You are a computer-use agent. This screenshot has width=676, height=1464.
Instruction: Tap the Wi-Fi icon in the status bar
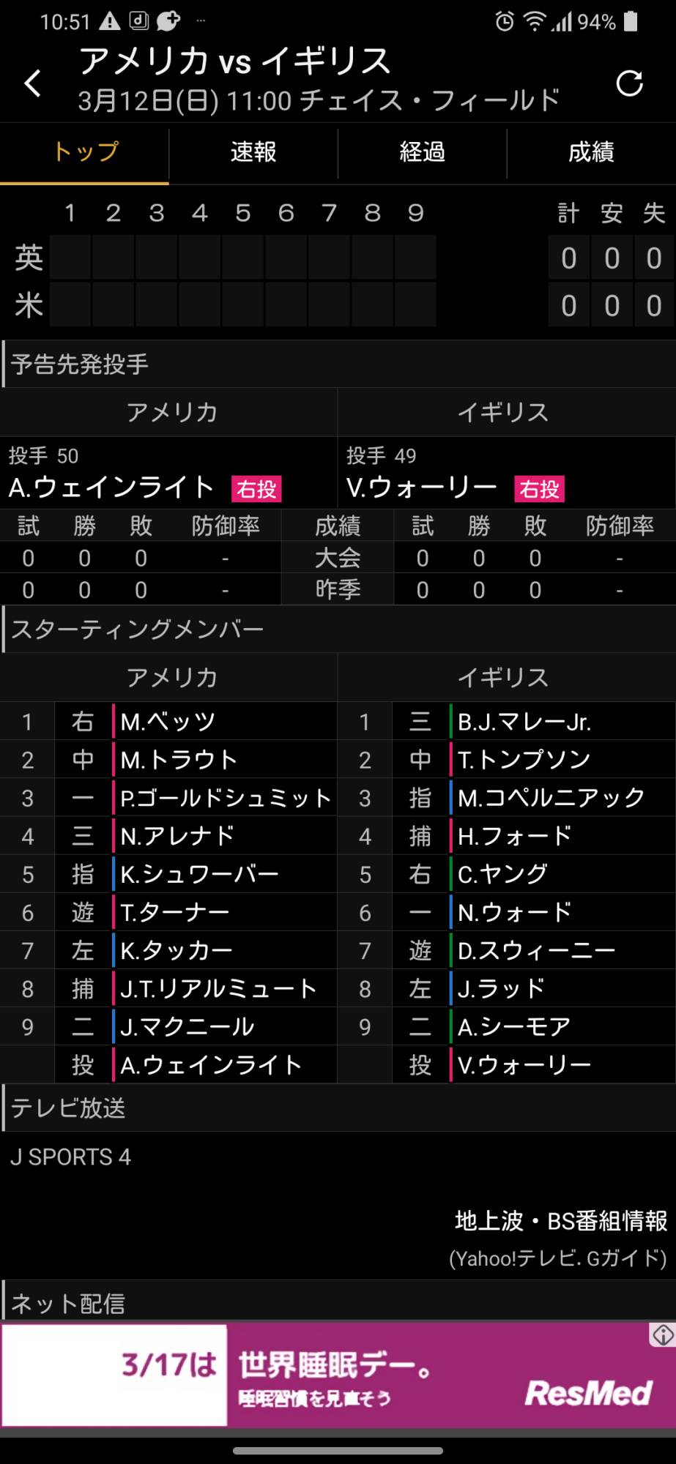[x=535, y=22]
